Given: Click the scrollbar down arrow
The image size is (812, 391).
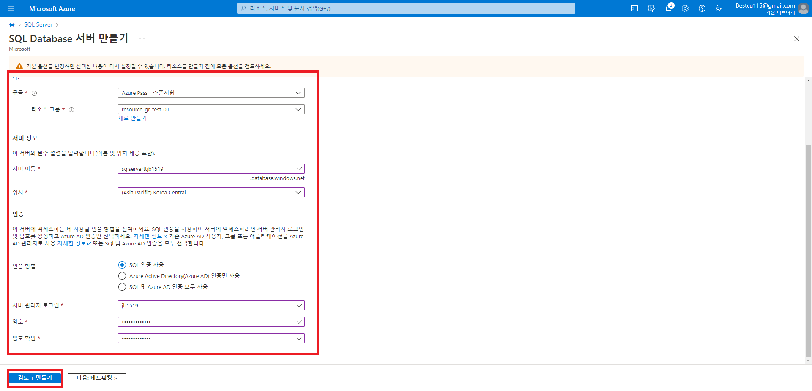Looking at the screenshot, I should [808, 361].
